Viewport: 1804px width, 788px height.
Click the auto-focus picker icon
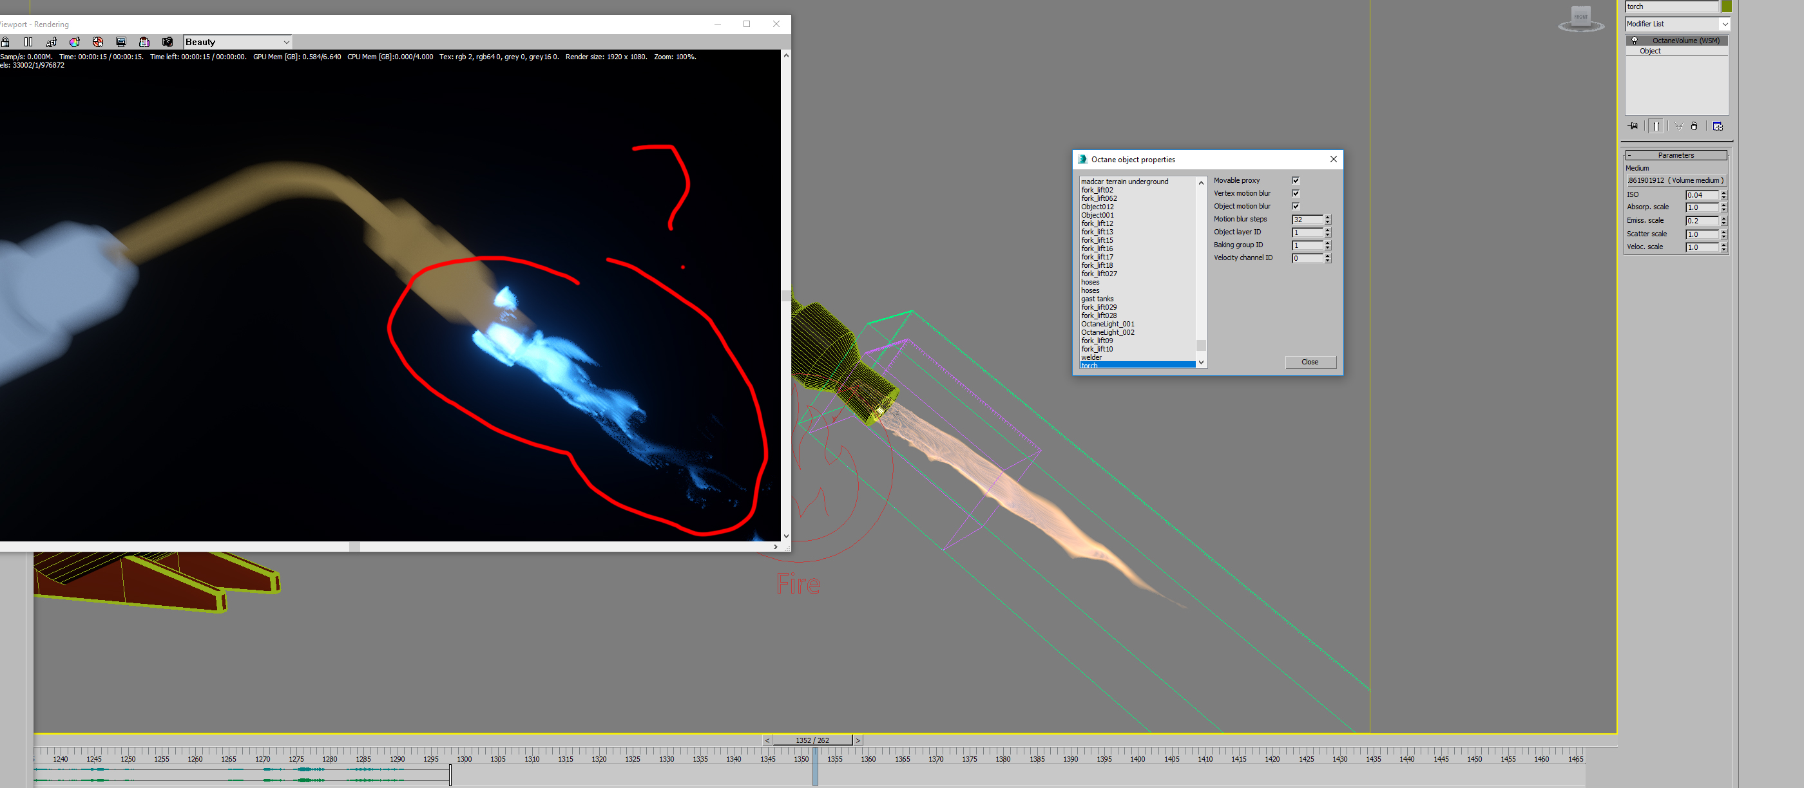click(51, 42)
